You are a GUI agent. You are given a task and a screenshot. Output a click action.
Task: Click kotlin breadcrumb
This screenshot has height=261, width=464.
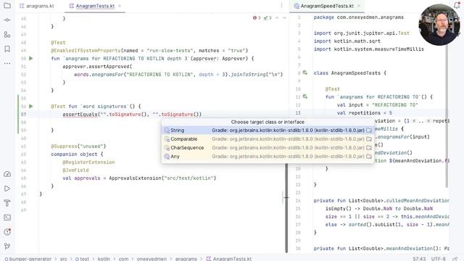click(x=104, y=259)
